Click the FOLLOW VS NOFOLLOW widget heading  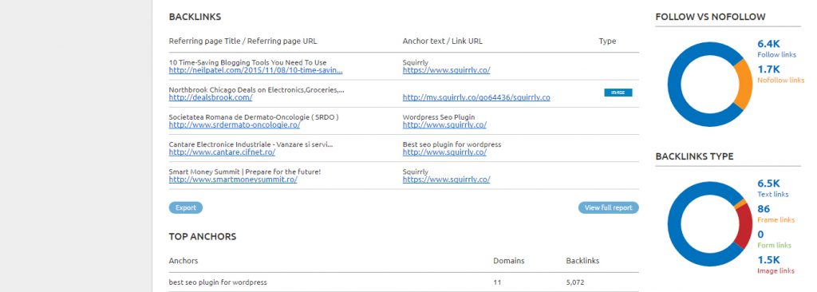pyautogui.click(x=710, y=17)
